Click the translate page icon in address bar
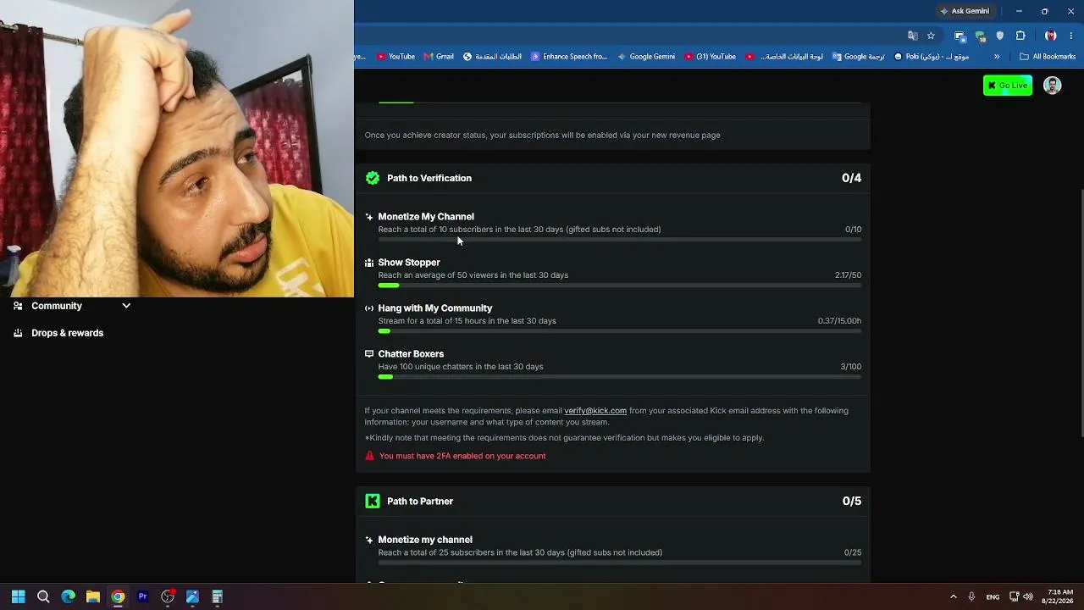Image resolution: width=1084 pixels, height=610 pixels. 912,36
